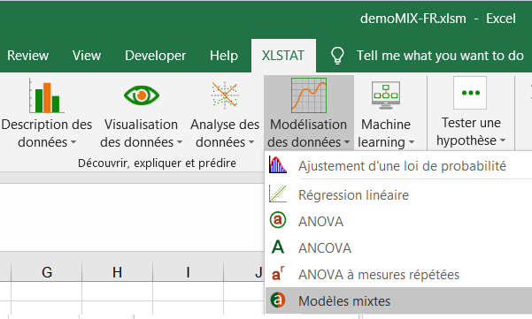
Task: Expand the Visualisation des données dropdown arrow
Action: [x=180, y=142]
